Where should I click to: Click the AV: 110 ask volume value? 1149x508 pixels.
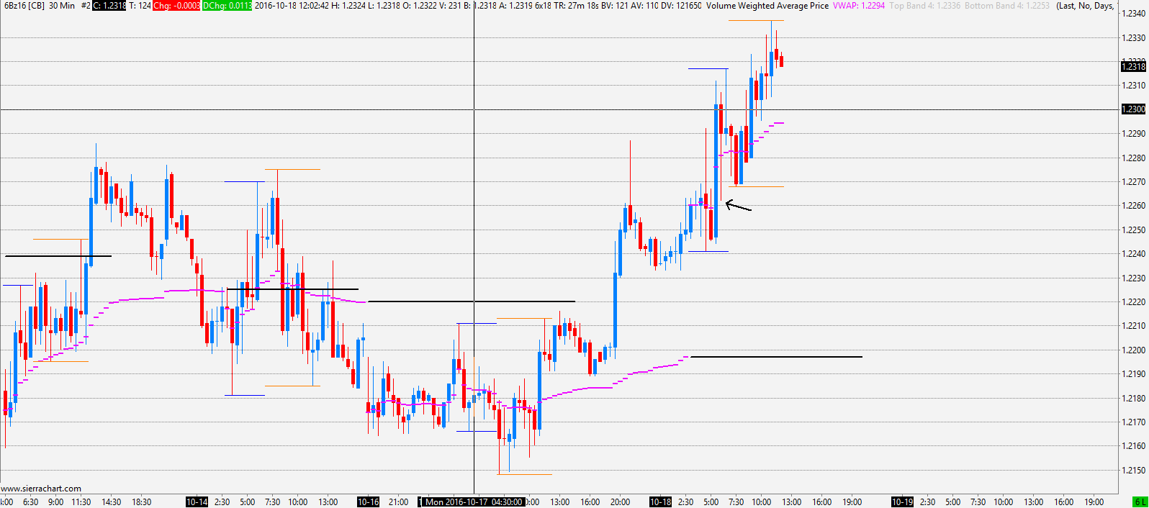coord(644,6)
